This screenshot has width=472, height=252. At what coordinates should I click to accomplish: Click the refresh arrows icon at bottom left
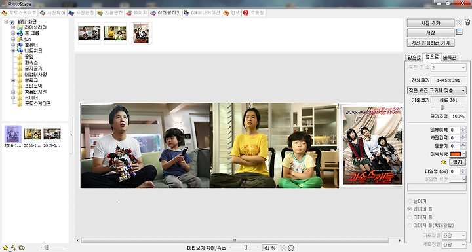14,247
